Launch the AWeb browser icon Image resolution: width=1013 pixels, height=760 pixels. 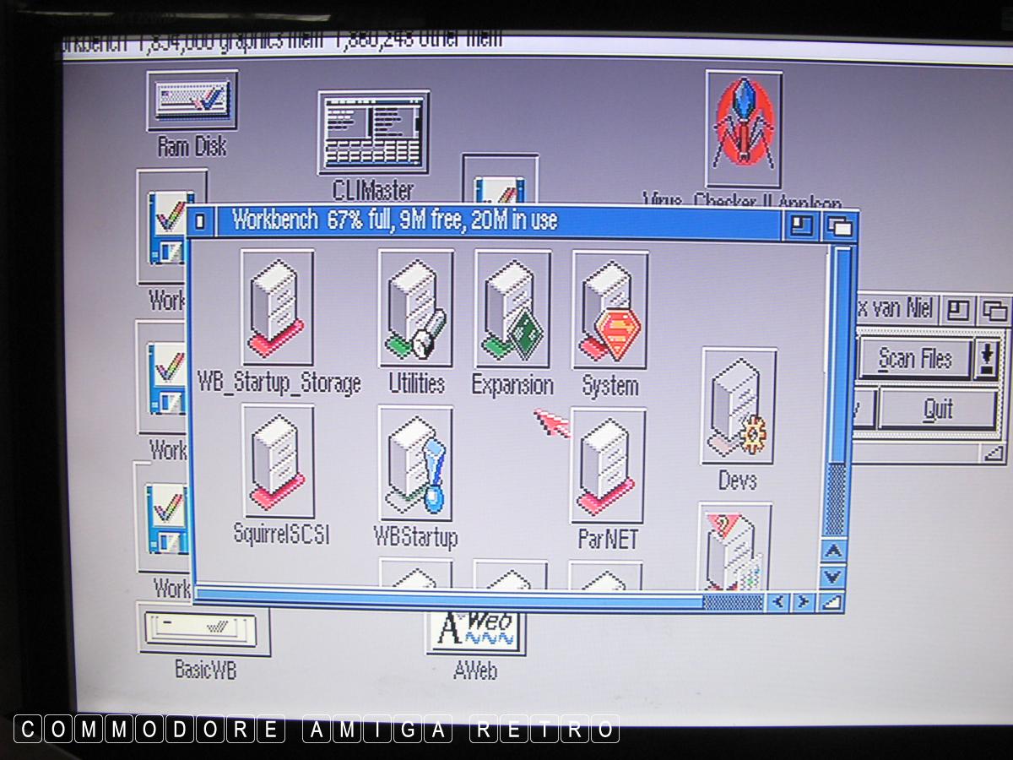coord(474,631)
